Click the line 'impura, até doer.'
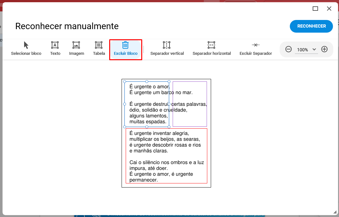The image size is (339, 217). pos(149,168)
